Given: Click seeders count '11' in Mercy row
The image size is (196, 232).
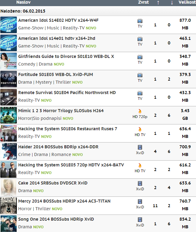Looking at the screenshot, I should [155, 206].
